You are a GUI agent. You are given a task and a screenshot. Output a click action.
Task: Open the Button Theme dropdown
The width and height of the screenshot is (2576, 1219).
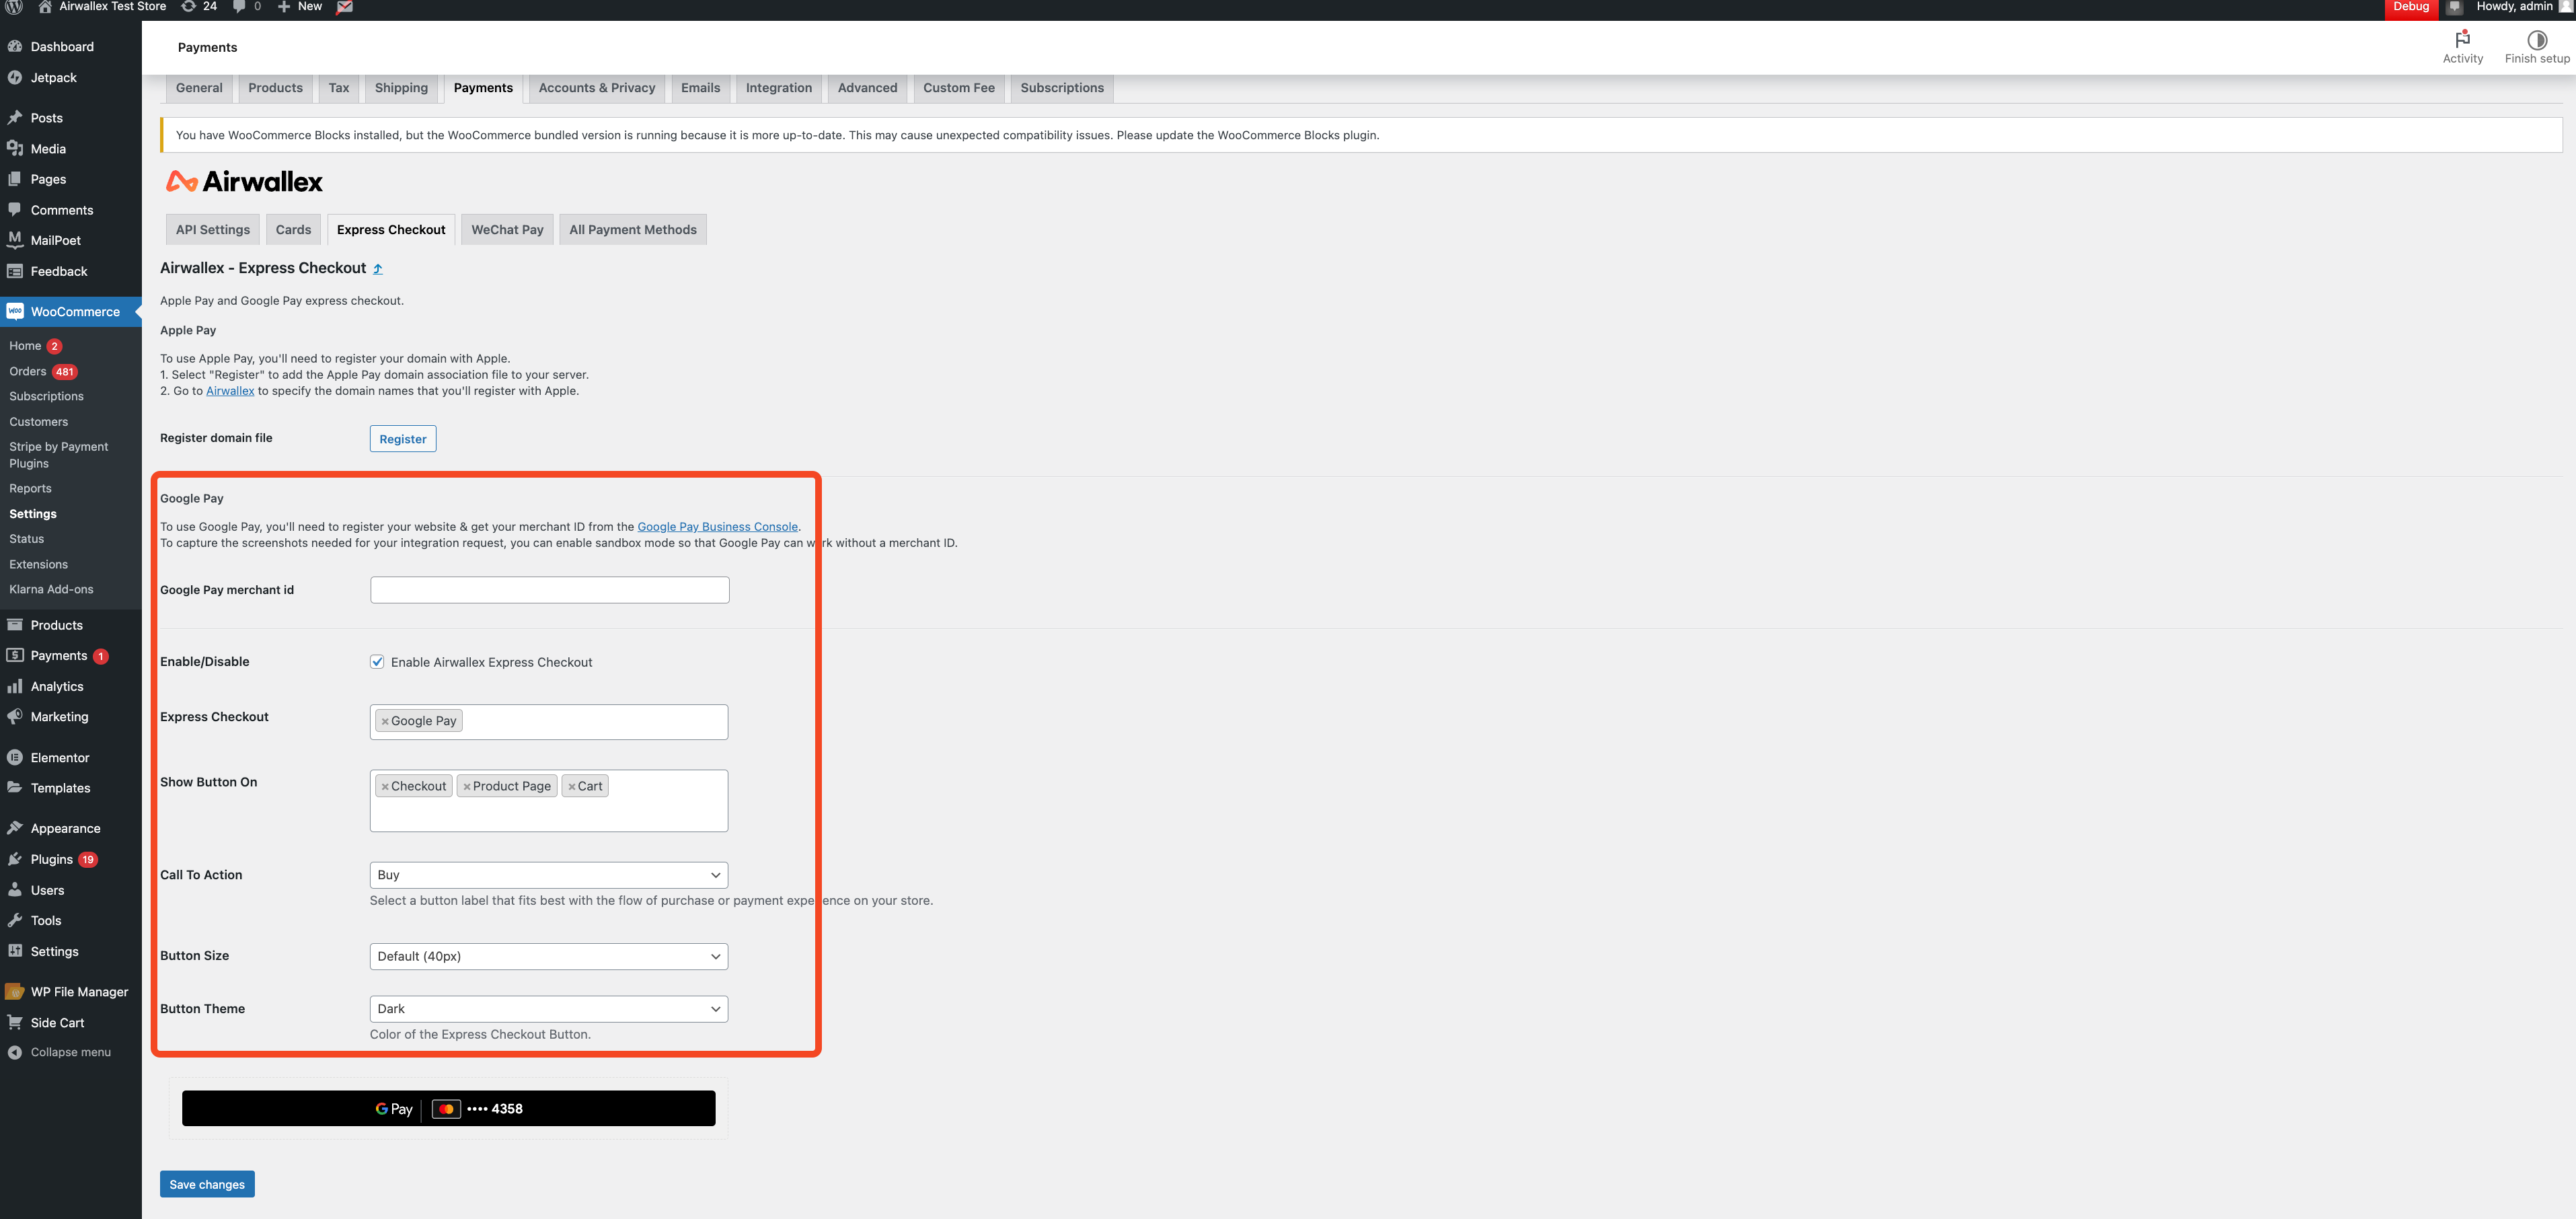tap(548, 1009)
